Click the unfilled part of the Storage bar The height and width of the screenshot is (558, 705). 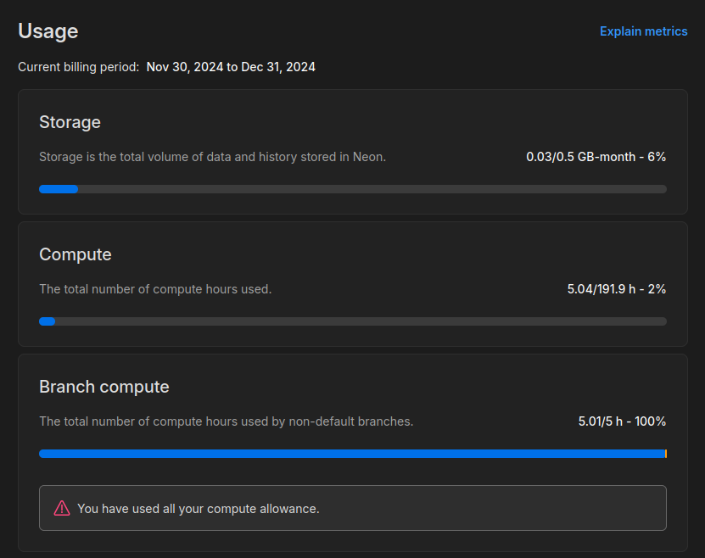(373, 189)
